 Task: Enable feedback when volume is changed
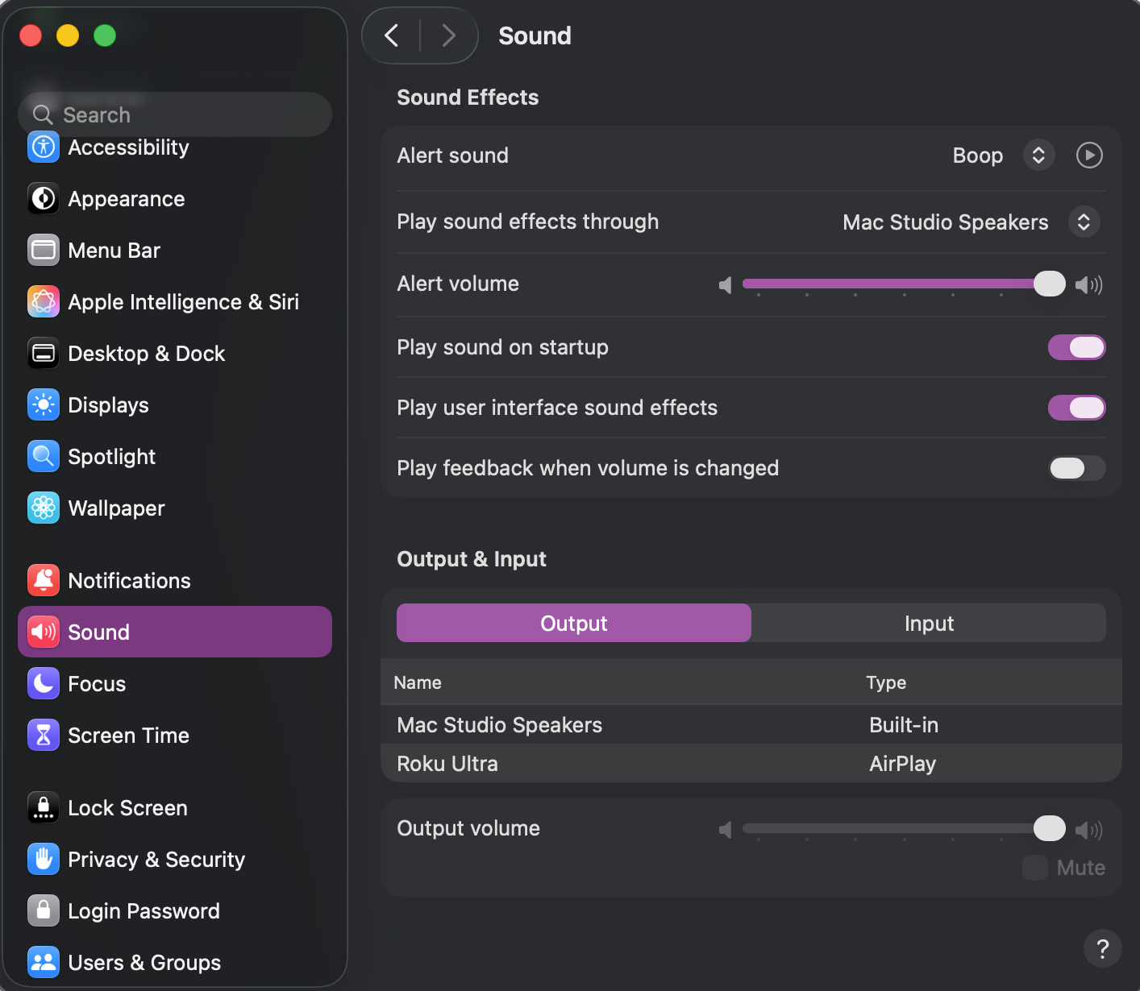(x=1076, y=469)
